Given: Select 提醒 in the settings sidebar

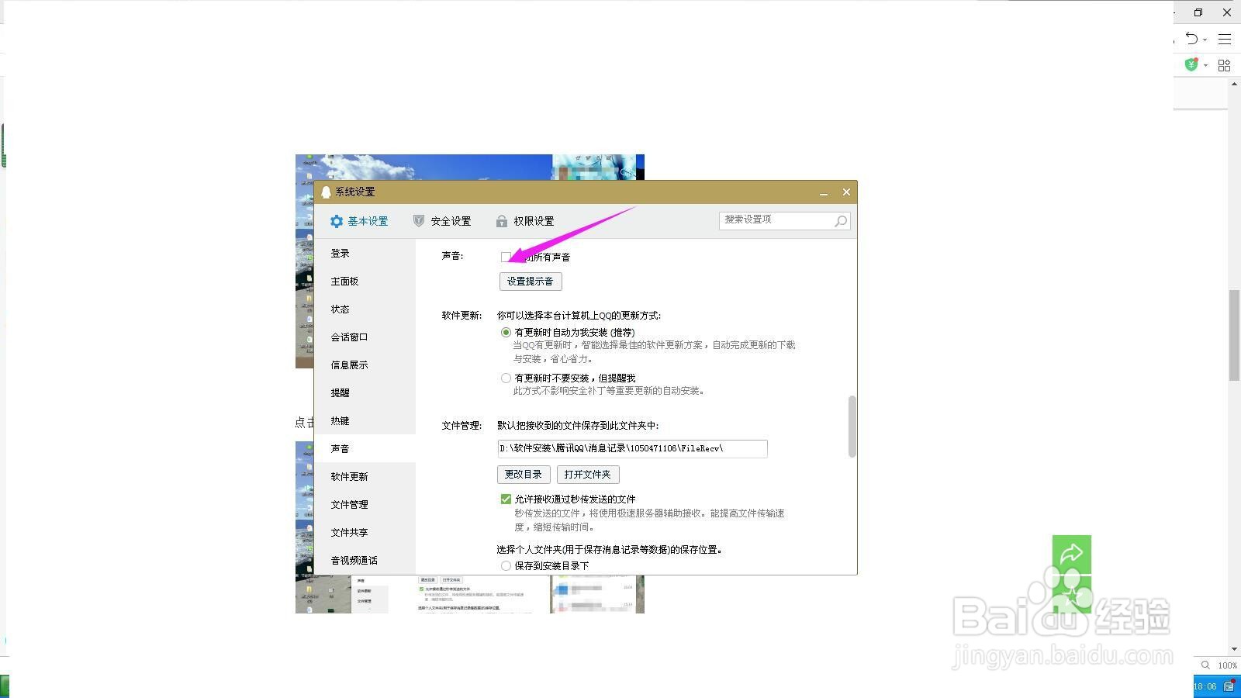Looking at the screenshot, I should (365, 393).
